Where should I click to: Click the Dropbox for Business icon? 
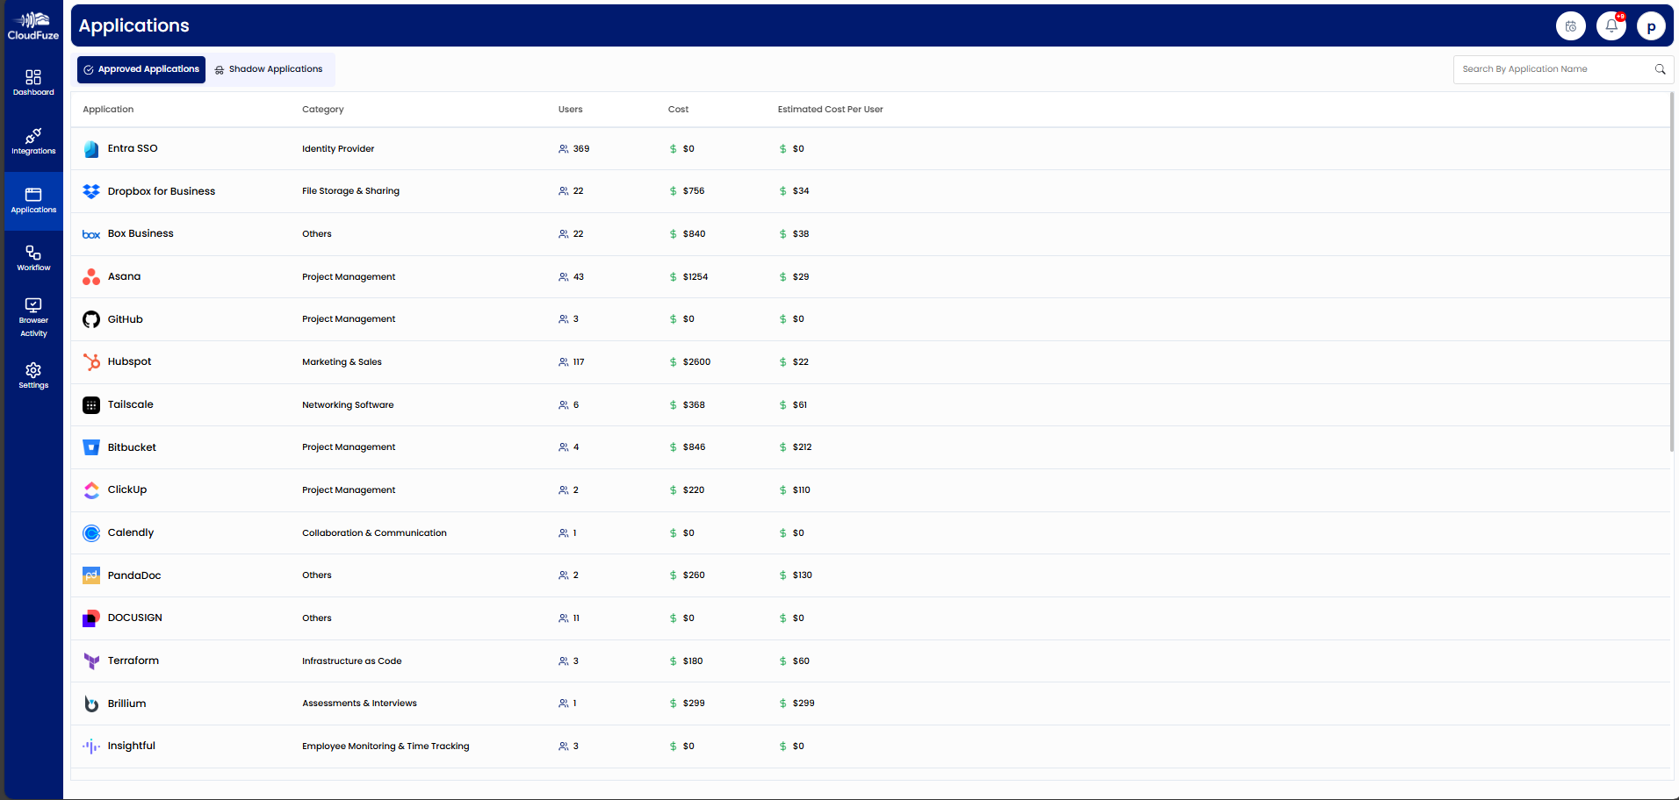(x=91, y=191)
